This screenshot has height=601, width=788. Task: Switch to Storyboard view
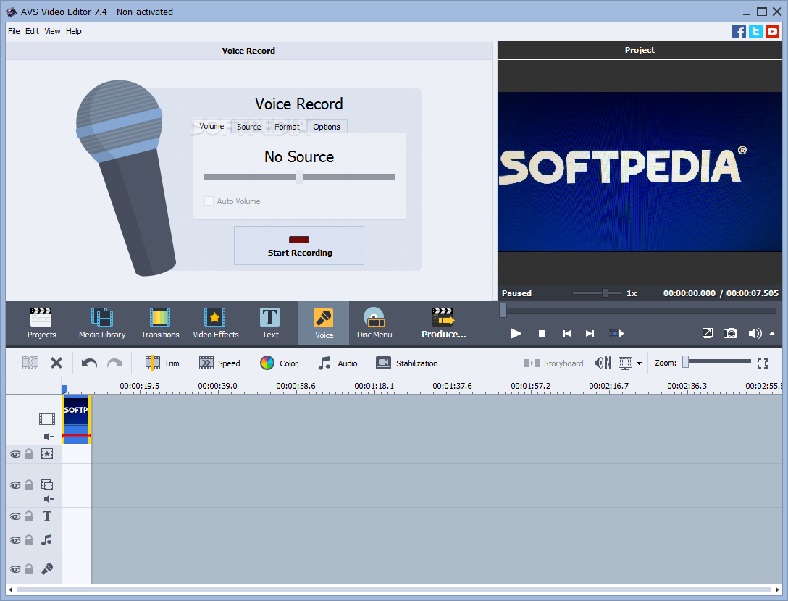[553, 363]
